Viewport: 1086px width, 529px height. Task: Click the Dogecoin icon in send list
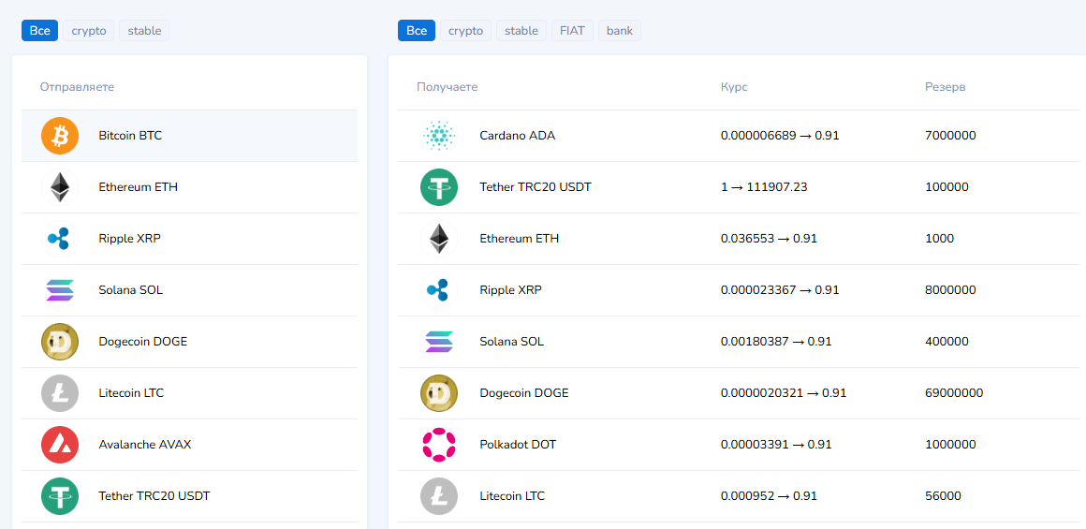coord(60,342)
